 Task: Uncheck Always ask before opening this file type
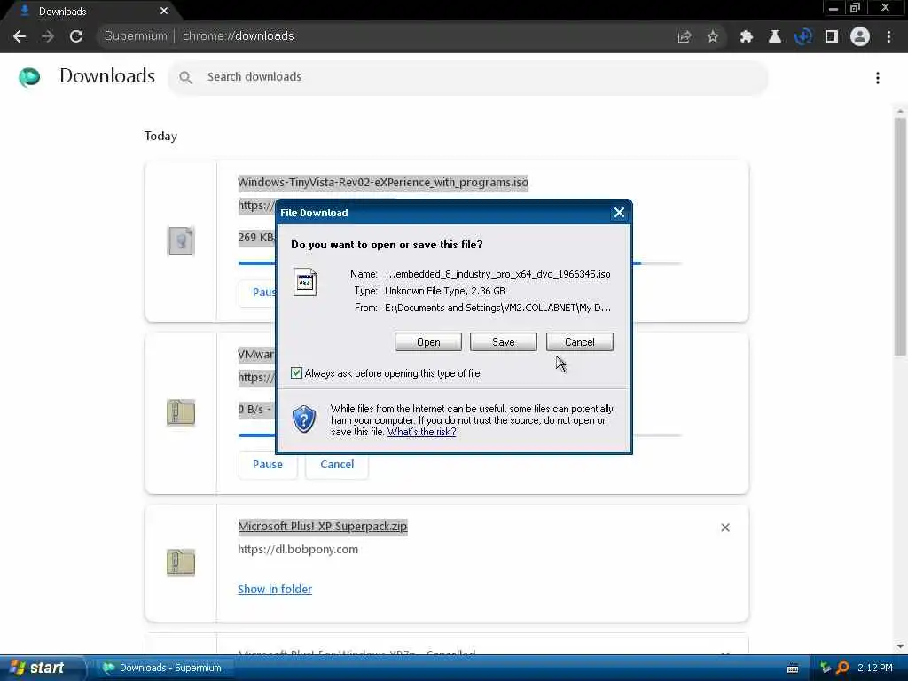pos(296,373)
